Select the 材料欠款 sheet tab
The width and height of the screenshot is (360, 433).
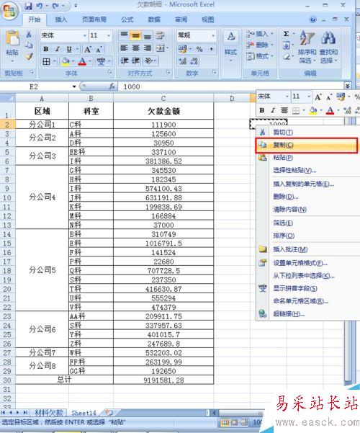[x=48, y=413]
